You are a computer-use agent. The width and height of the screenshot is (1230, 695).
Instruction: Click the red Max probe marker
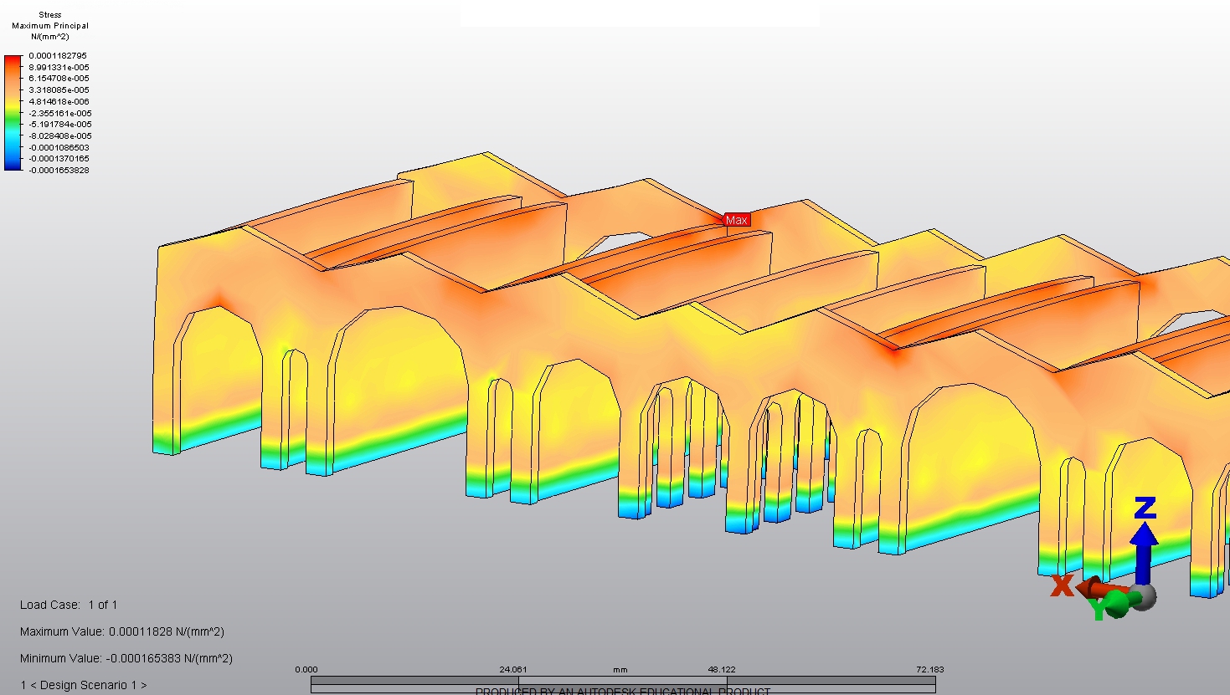pos(737,220)
